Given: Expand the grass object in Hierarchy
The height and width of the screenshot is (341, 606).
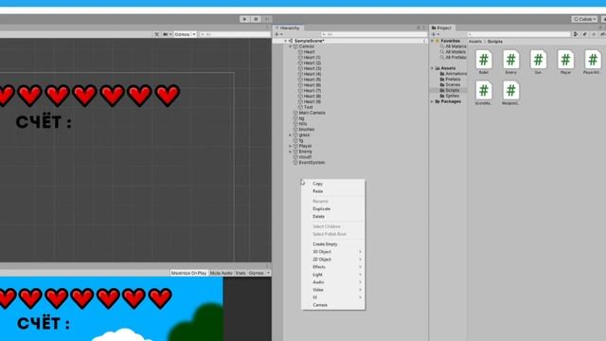Looking at the screenshot, I should [291, 135].
